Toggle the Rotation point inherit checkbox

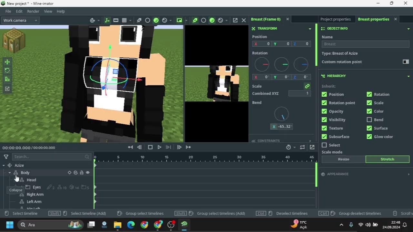point(324,103)
